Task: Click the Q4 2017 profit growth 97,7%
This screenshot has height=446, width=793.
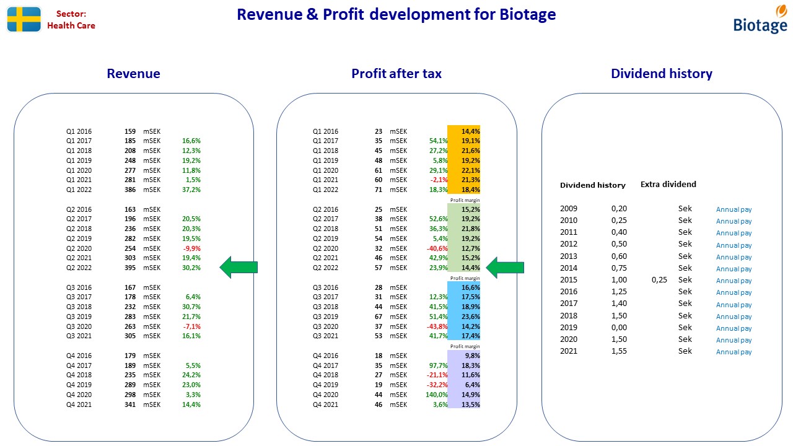Action: [x=438, y=365]
